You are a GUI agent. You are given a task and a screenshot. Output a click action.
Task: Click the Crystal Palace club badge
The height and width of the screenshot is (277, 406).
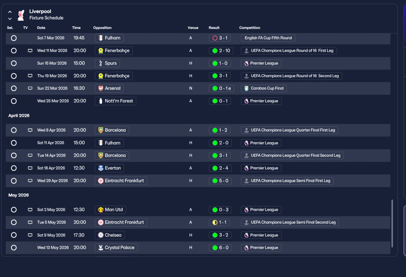(x=101, y=248)
